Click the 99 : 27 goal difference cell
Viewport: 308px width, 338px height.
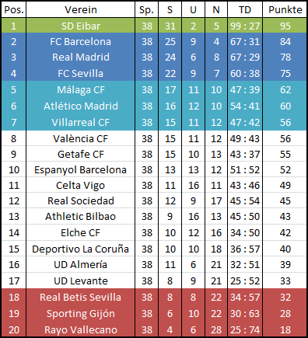coord(245,26)
